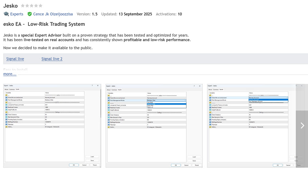Give a rating with the fifth star
Viewport: 308px width, 174px height.
pos(41,6)
